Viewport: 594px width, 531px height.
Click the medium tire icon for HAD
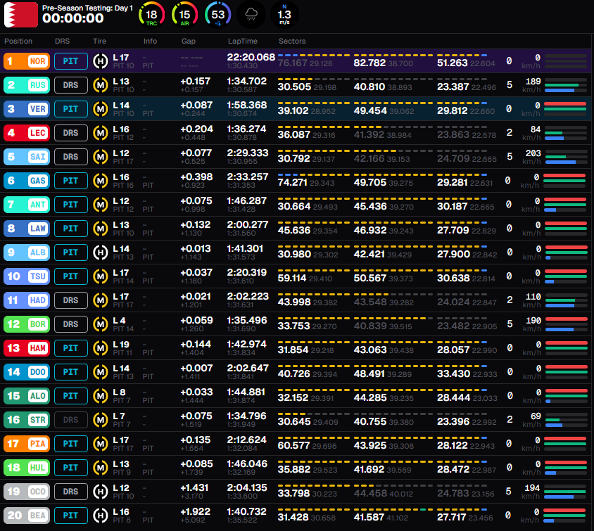[101, 300]
